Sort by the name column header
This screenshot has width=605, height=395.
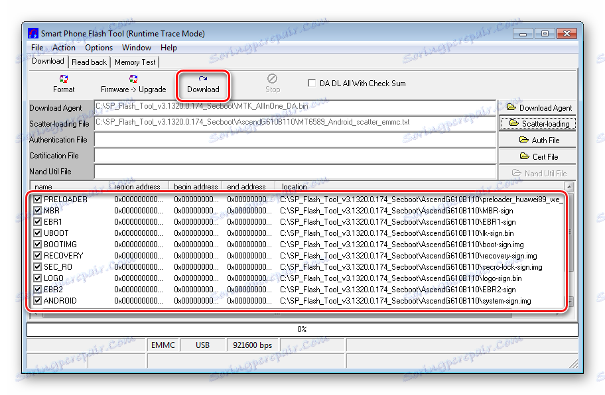[69, 186]
